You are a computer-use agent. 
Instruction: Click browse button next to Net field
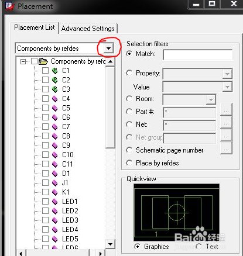pyautogui.click(x=226, y=123)
